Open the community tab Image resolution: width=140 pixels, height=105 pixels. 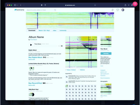[63, 30]
